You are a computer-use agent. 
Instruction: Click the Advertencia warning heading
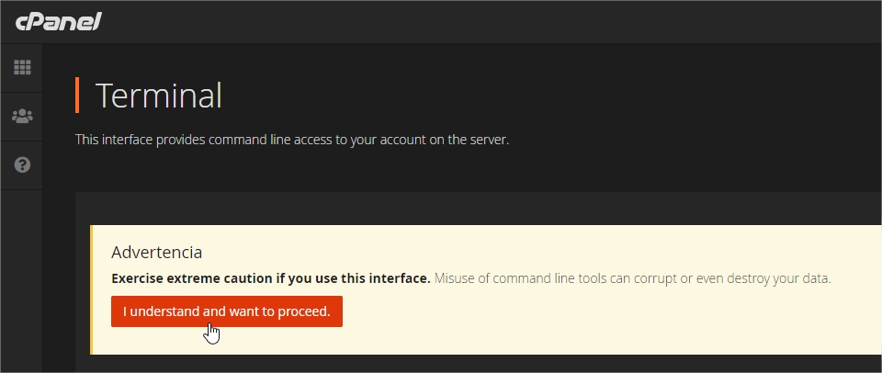tap(156, 252)
